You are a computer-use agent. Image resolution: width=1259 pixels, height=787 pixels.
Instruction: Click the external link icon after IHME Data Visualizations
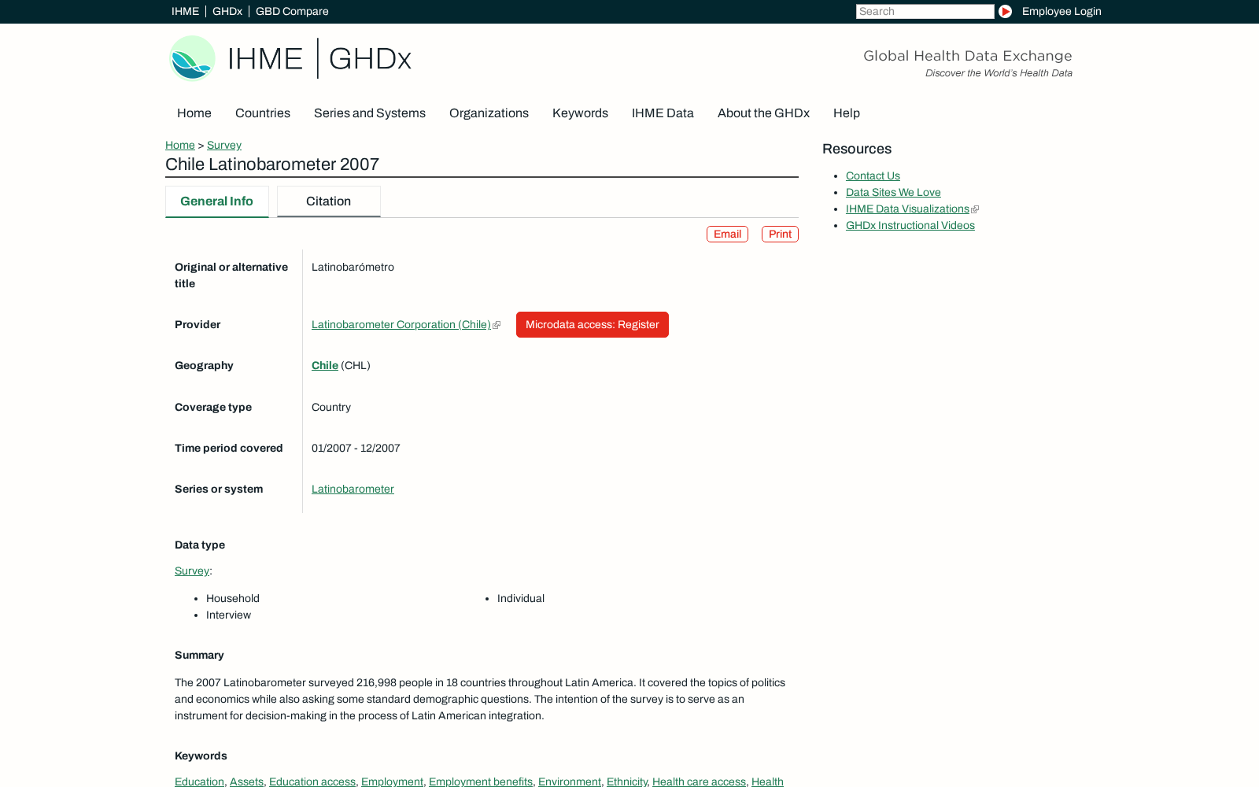975,209
